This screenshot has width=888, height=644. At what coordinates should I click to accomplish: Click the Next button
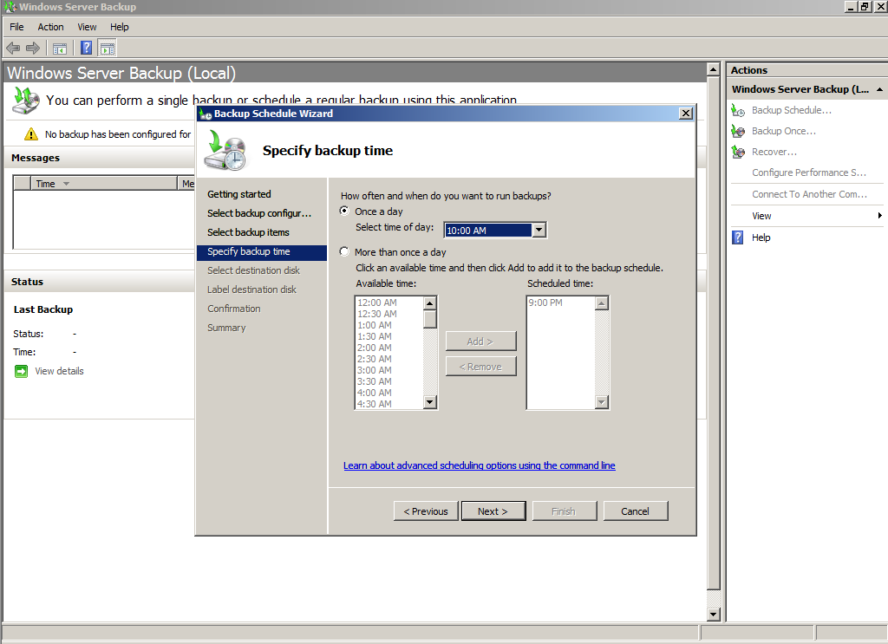[x=493, y=511]
